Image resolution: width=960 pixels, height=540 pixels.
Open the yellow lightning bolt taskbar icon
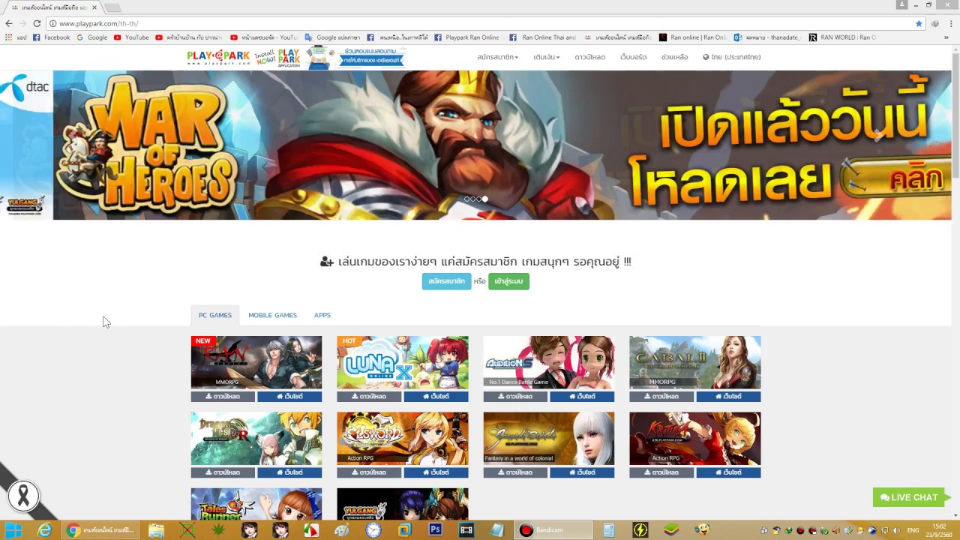[x=640, y=530]
